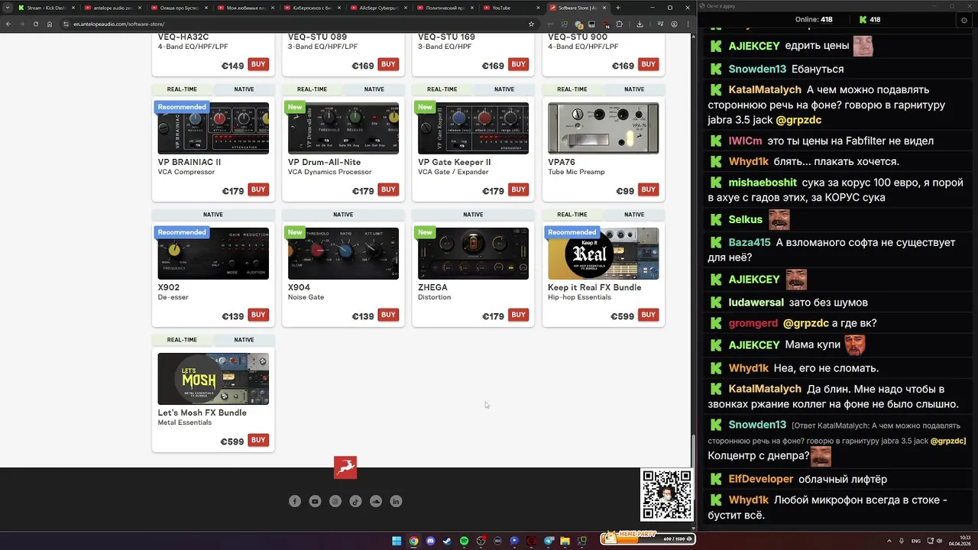Open Antelope SoundCloud footer icon
This screenshot has width=978, height=550.
point(376,501)
